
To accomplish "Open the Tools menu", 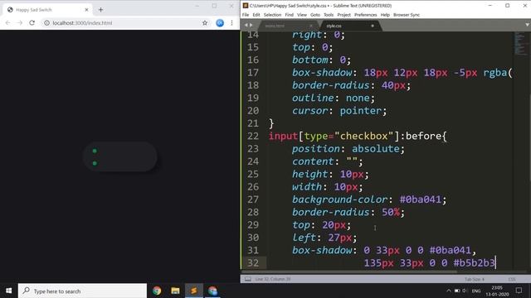I will pyautogui.click(x=329, y=15).
